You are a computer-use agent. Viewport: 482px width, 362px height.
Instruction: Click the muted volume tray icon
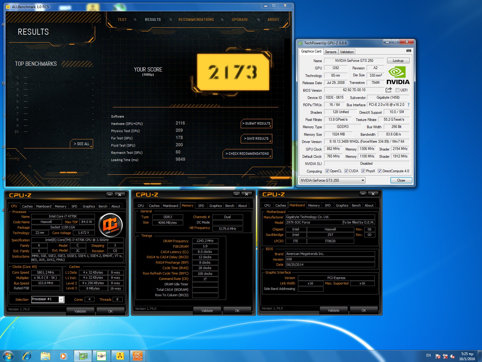click(452, 356)
